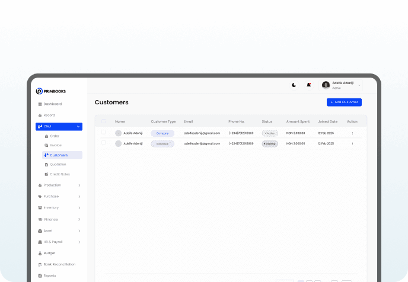Viewport: 408px width, 282px height.
Task: Click the Phone No. column header
Action: pyautogui.click(x=236, y=121)
